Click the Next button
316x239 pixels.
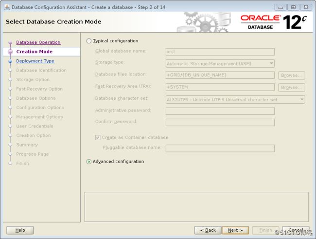pos(235,230)
